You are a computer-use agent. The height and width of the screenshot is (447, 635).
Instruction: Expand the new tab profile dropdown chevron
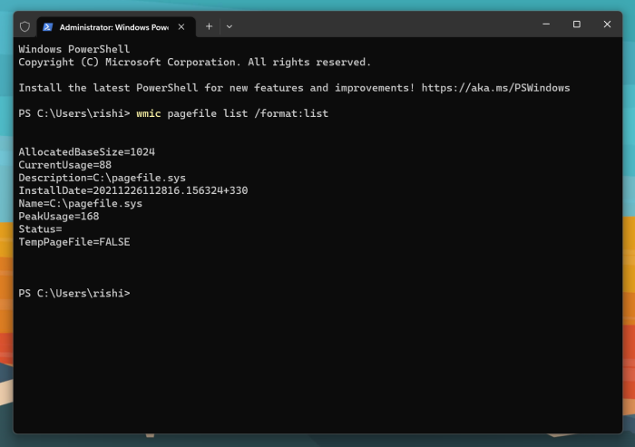229,26
